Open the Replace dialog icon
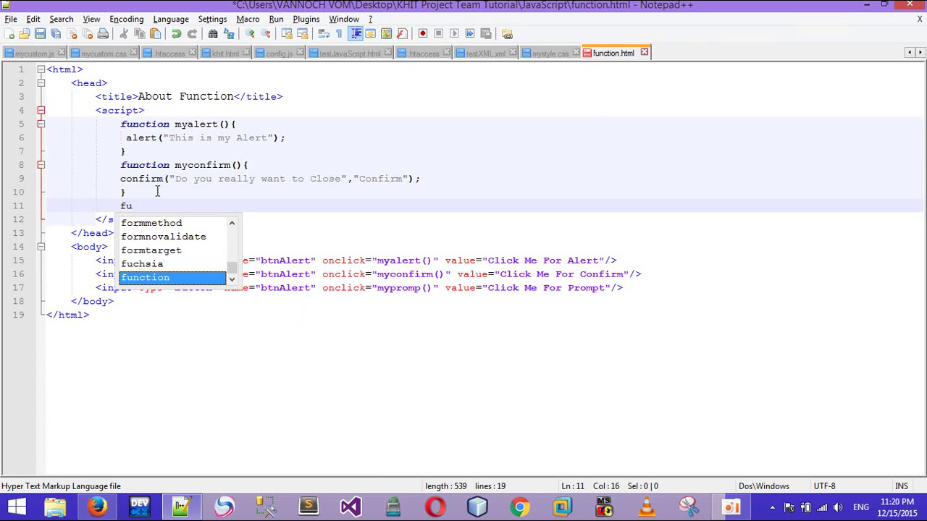The height and width of the screenshot is (521, 927). click(229, 33)
